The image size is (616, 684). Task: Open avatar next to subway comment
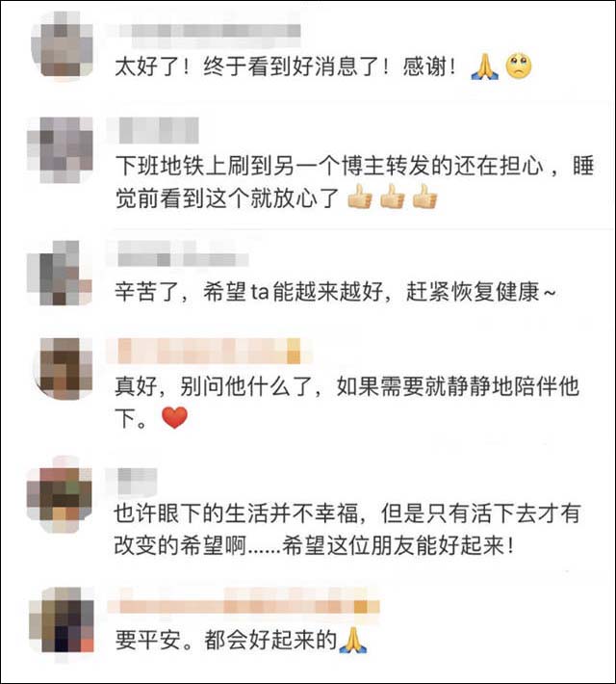61,149
